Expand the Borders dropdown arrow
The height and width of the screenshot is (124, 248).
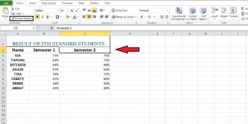(61, 17)
